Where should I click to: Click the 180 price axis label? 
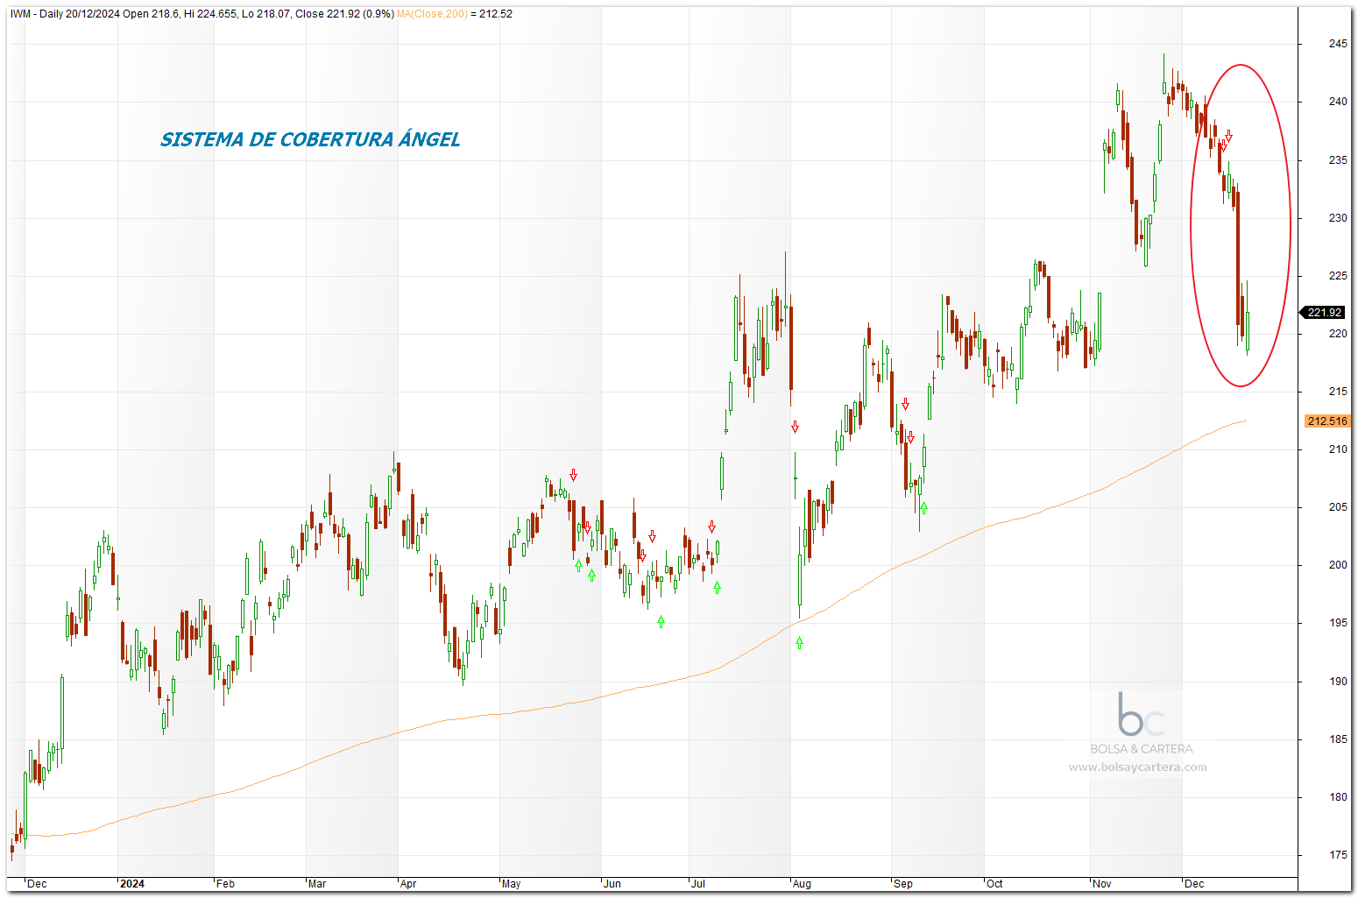[1338, 797]
